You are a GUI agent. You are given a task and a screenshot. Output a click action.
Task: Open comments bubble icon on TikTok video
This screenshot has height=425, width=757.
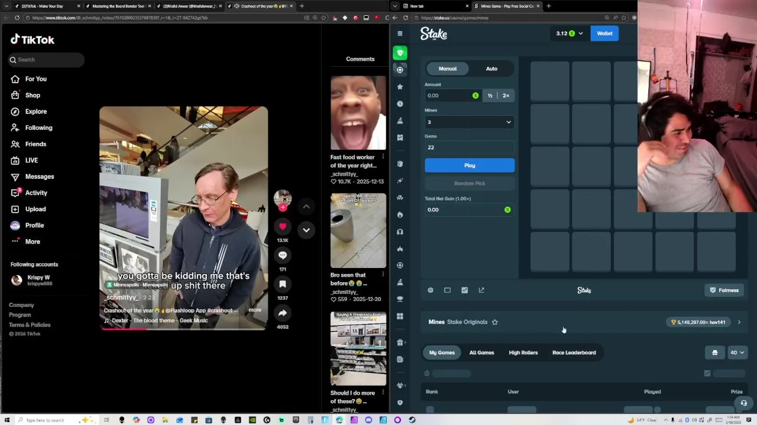[283, 256]
